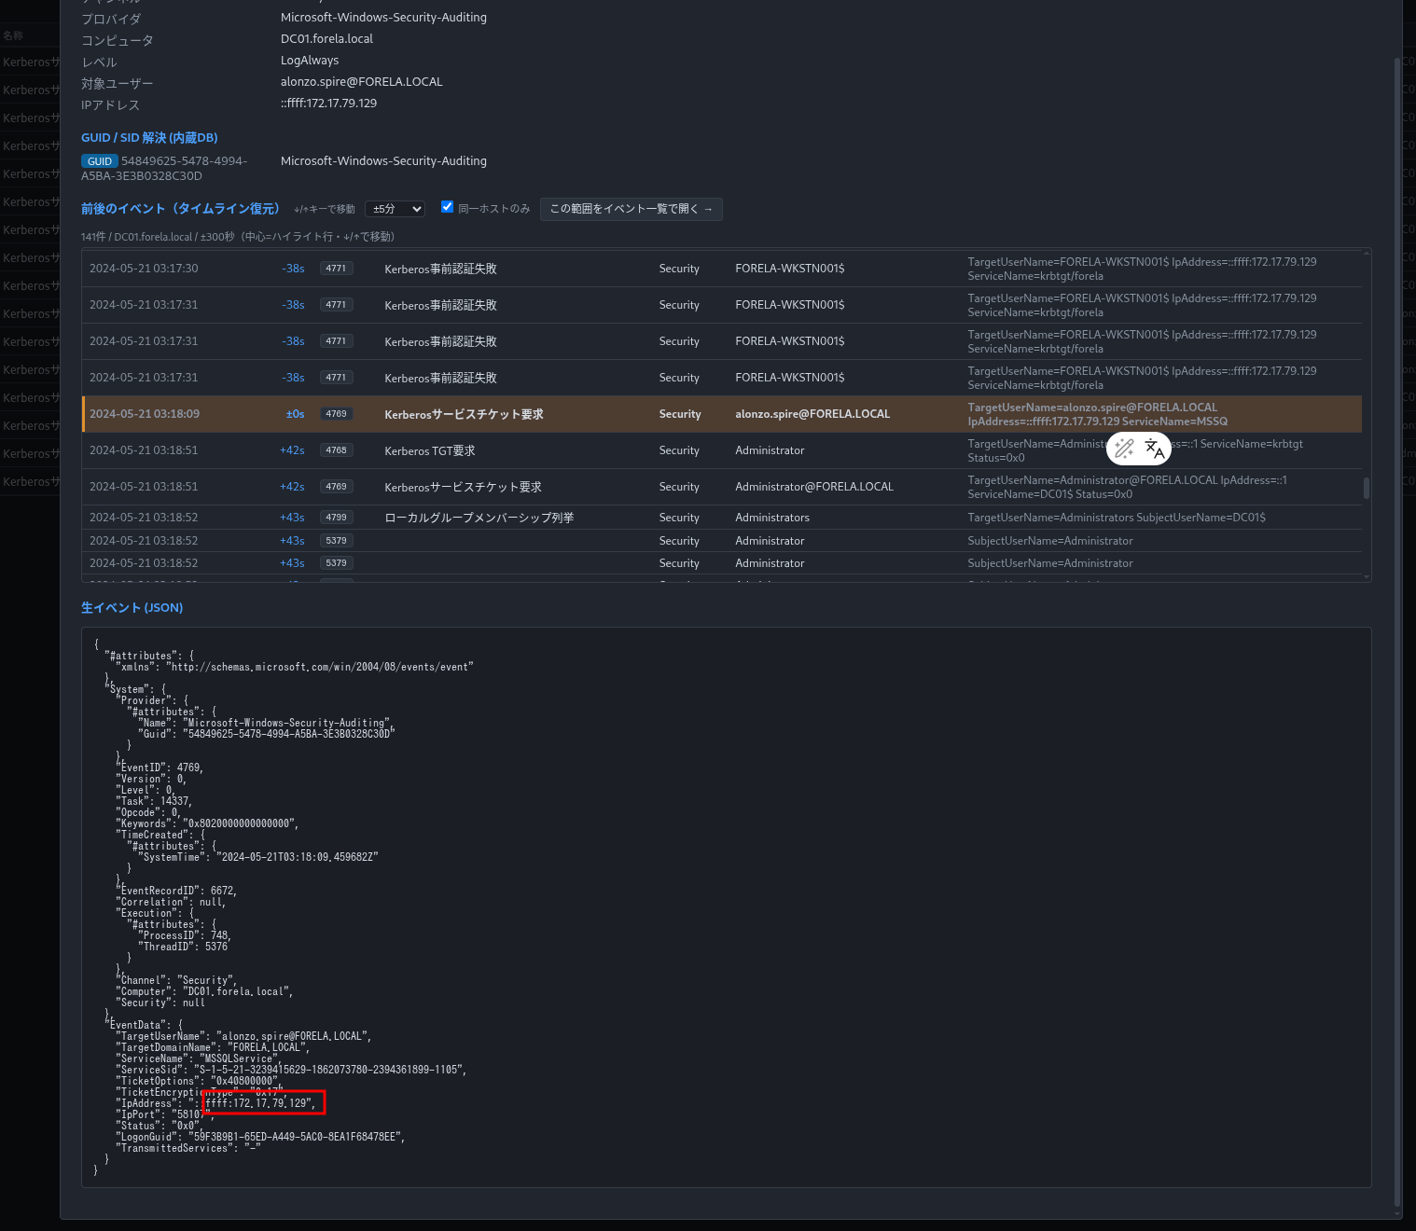Click the 生イベント (JSON) section heading
Image resolution: width=1416 pixels, height=1231 pixels.
coord(132,608)
